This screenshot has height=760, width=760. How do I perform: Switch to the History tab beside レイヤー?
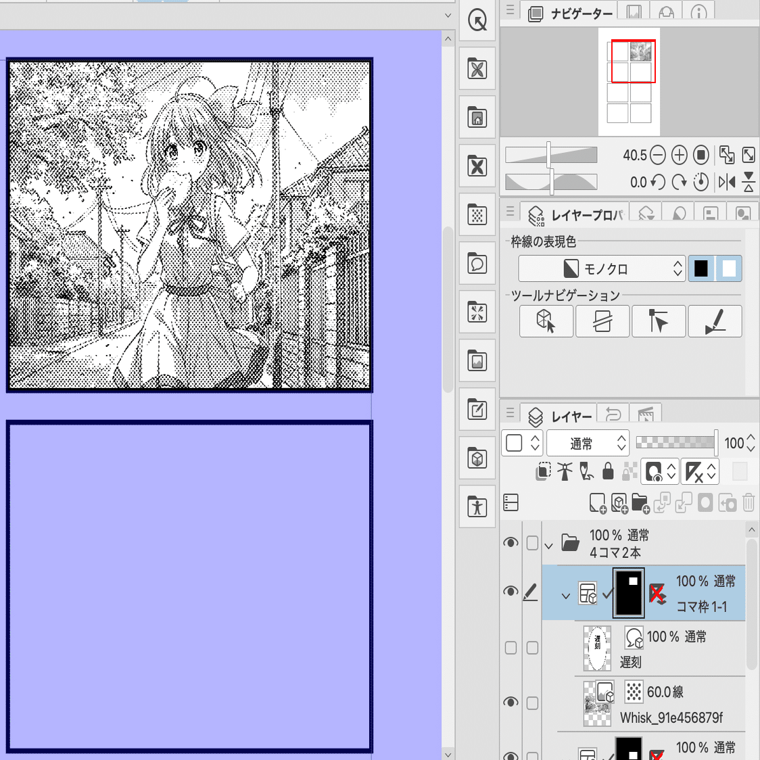(x=613, y=414)
